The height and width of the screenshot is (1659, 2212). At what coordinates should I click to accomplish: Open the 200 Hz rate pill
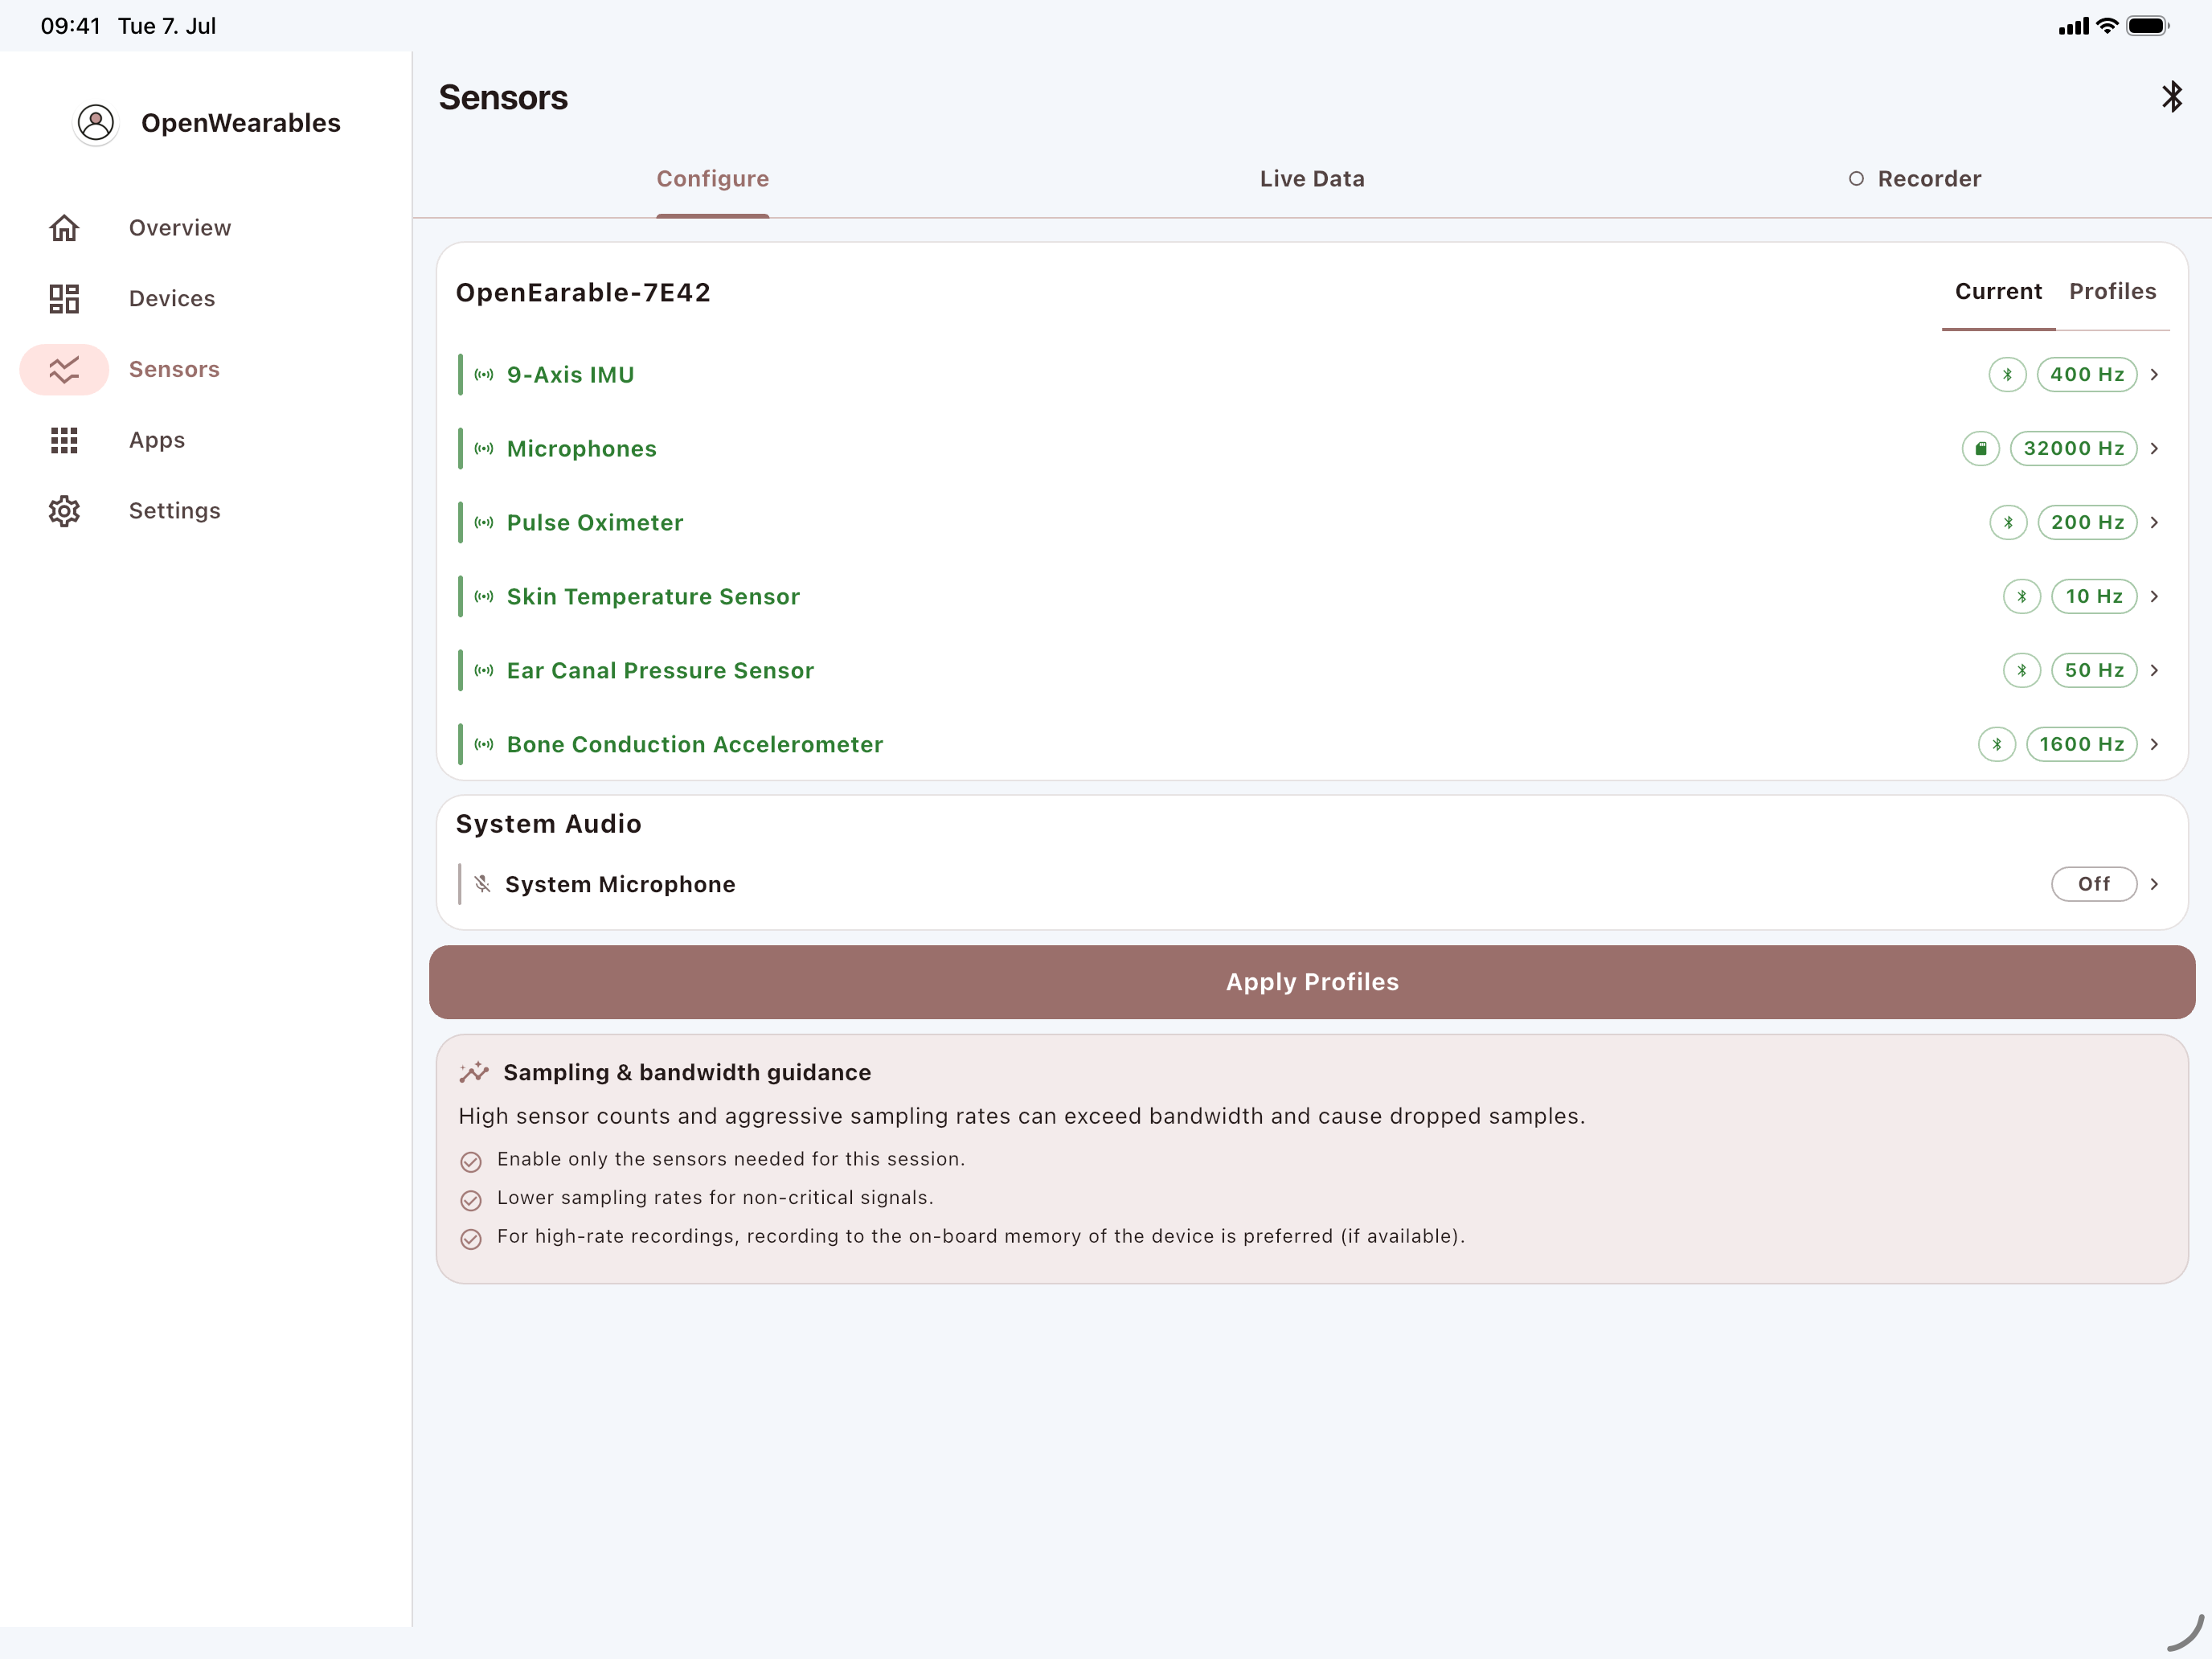point(2088,523)
